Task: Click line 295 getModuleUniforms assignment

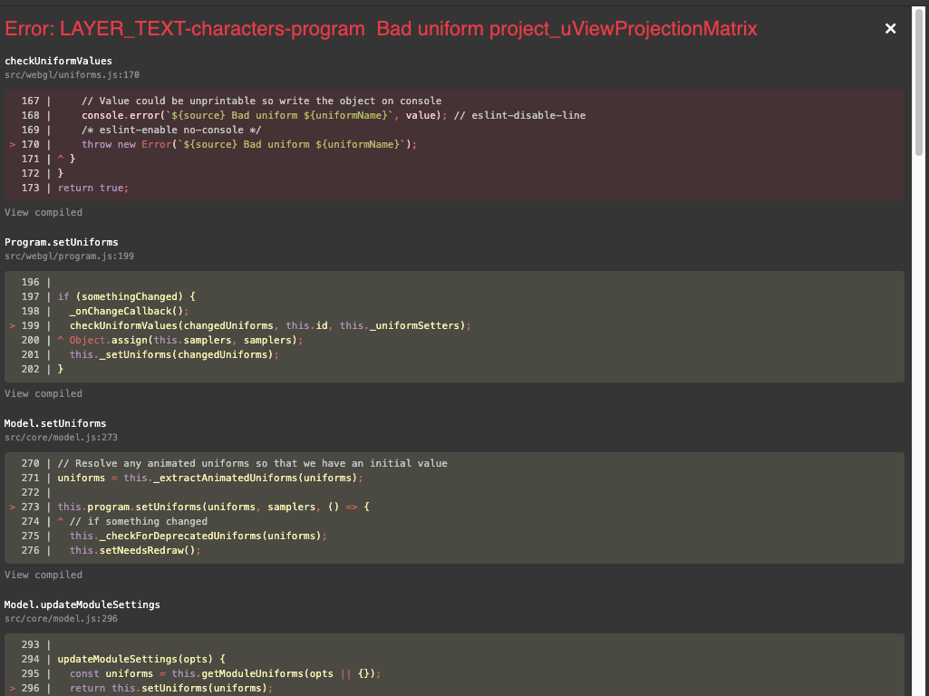Action: tap(225, 674)
